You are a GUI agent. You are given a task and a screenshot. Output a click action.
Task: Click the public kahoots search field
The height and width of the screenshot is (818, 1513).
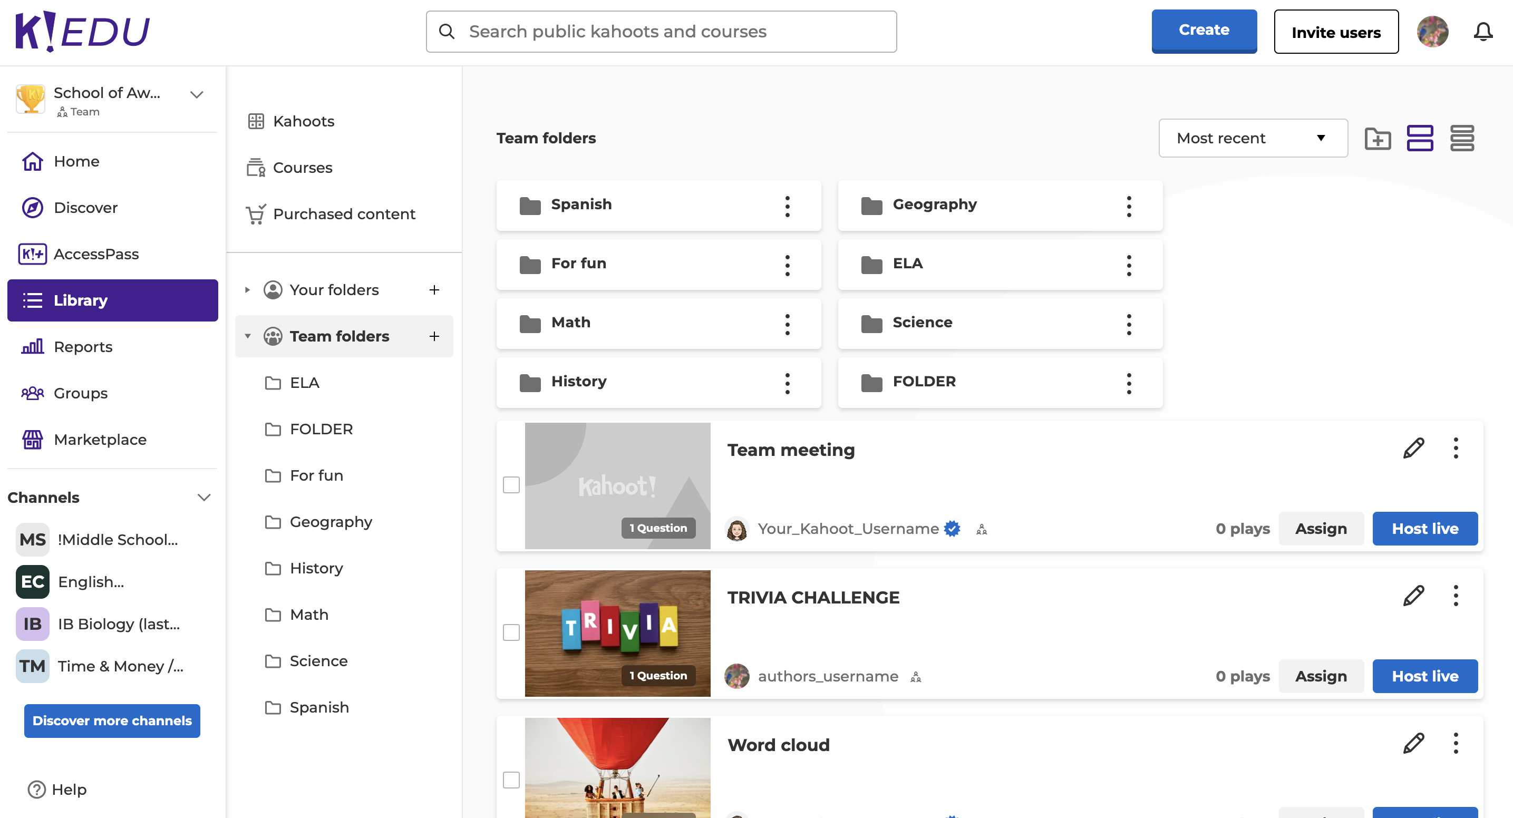point(661,31)
